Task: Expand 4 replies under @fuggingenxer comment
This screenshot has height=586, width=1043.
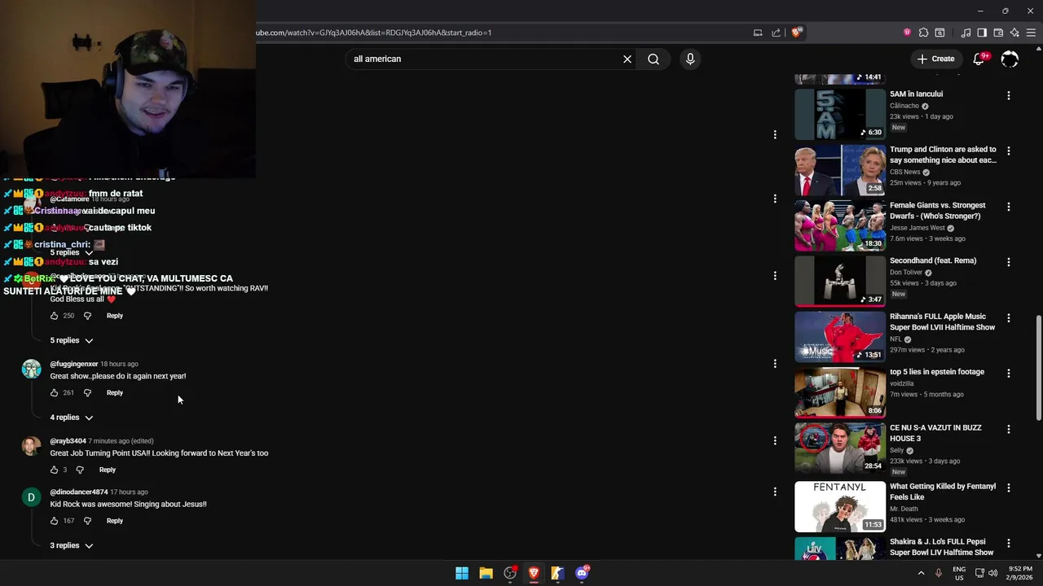Action: coord(72,418)
